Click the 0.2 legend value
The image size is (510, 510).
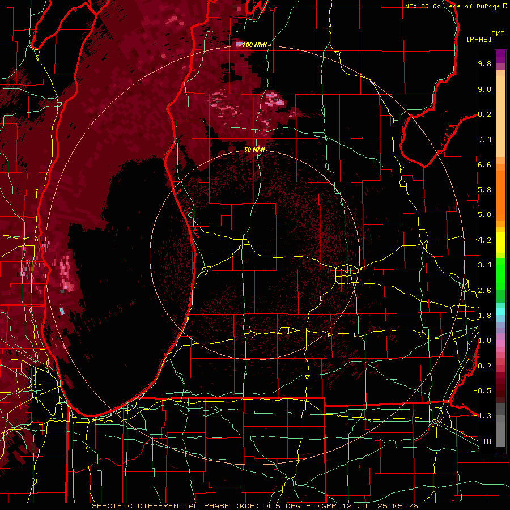tap(484, 366)
